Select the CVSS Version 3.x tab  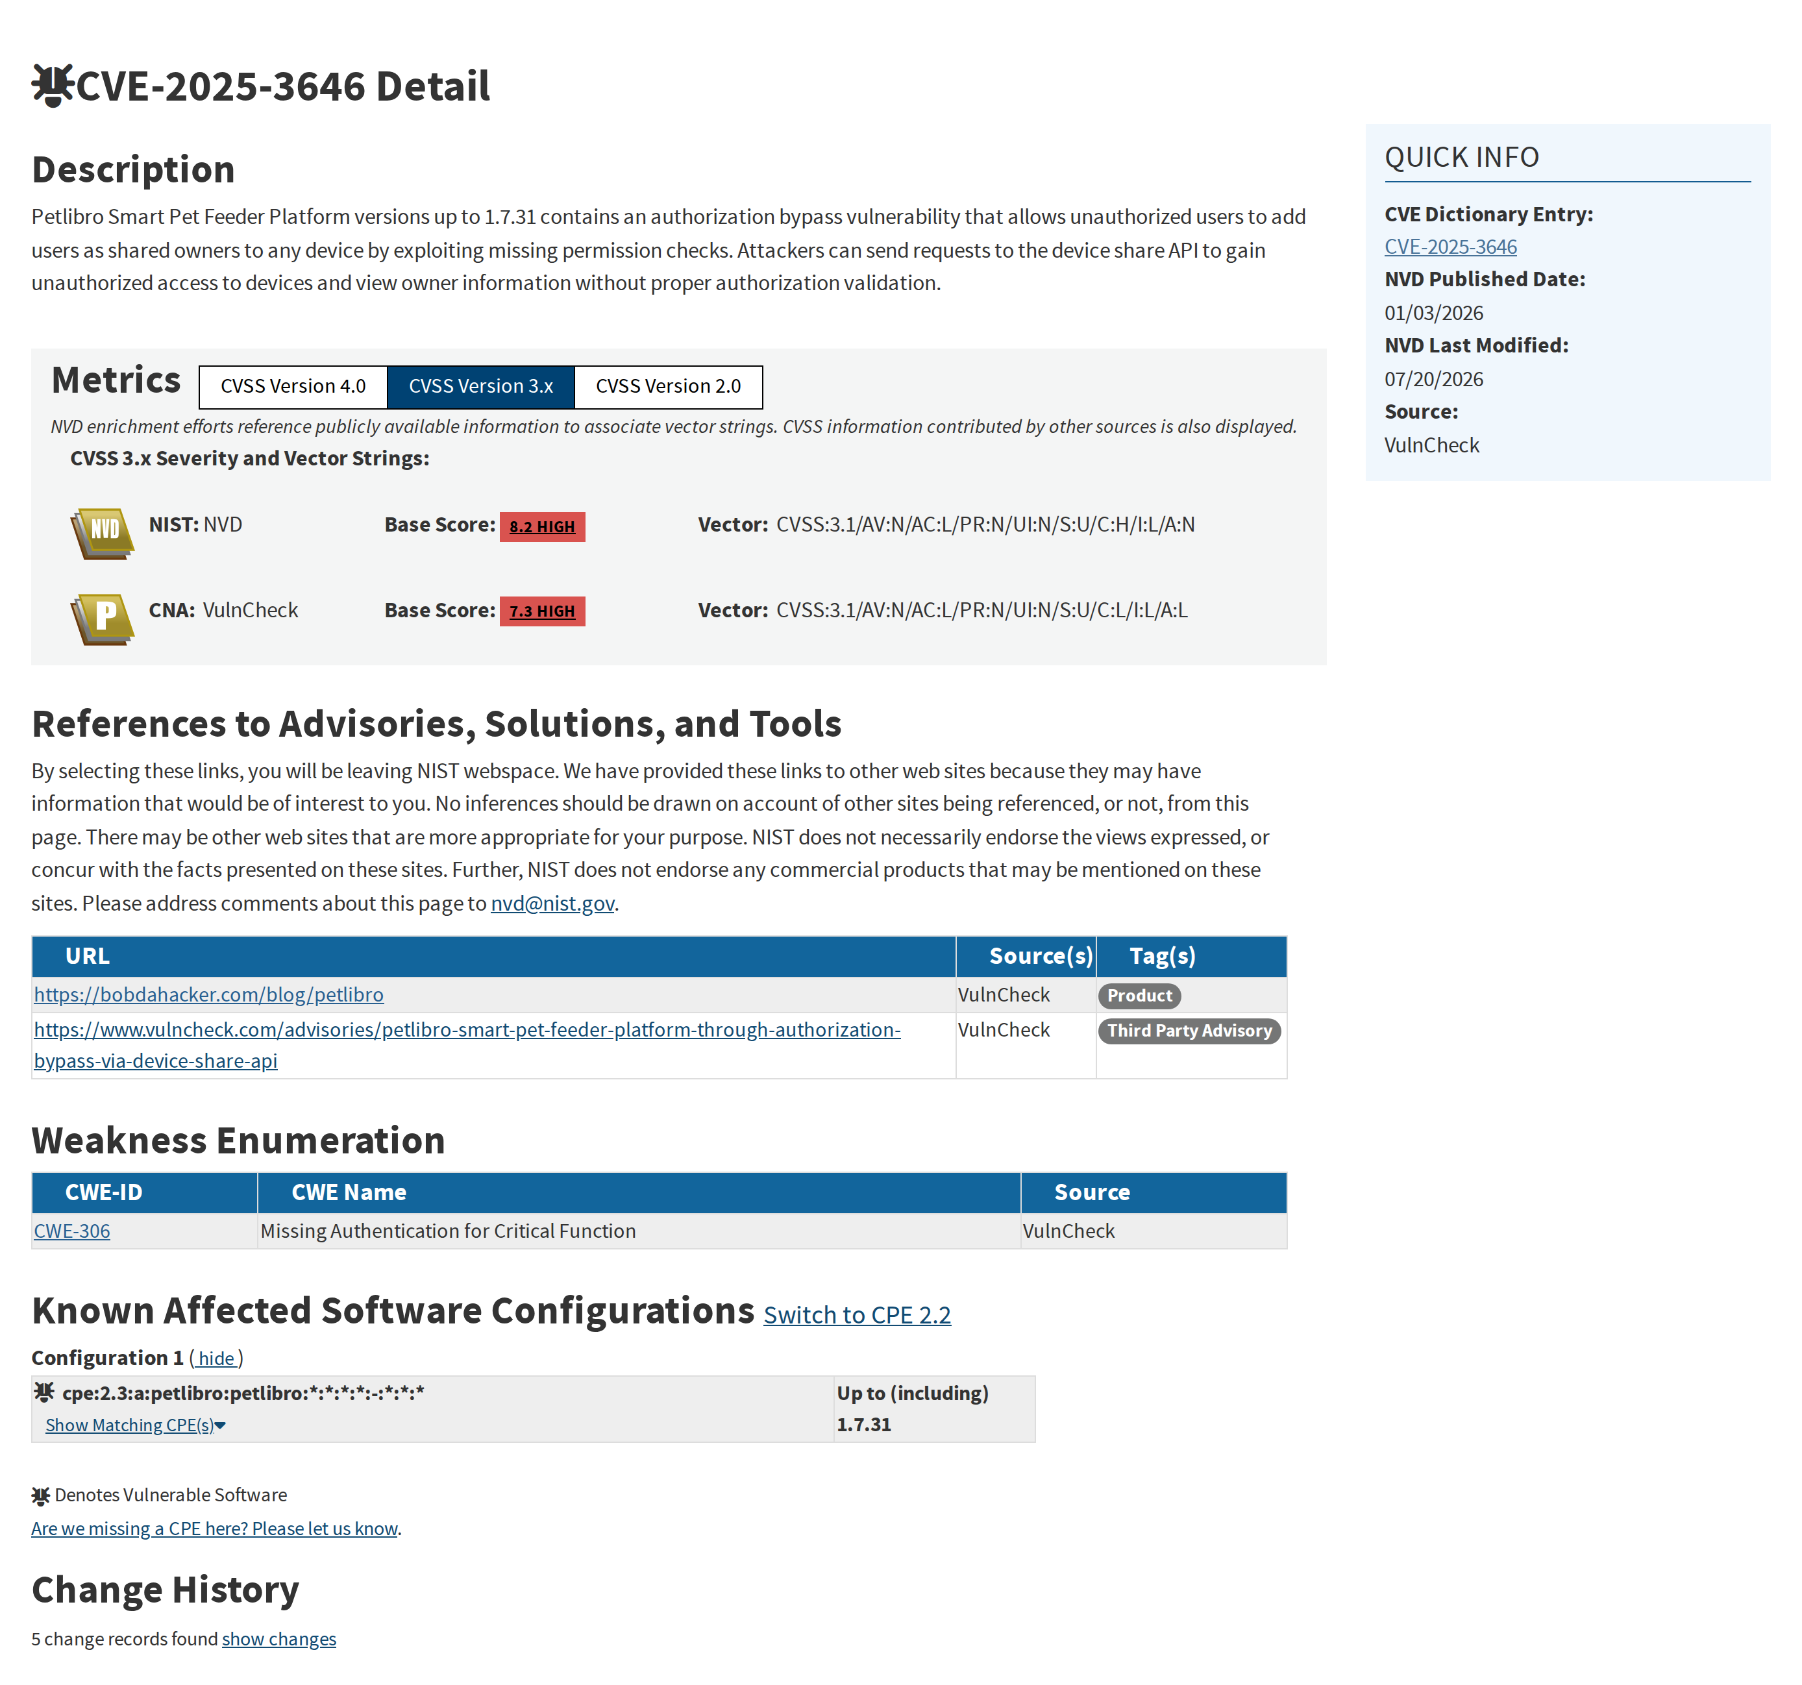(480, 387)
